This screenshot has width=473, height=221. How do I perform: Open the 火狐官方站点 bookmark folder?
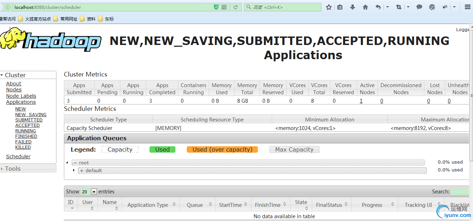pos(34,19)
